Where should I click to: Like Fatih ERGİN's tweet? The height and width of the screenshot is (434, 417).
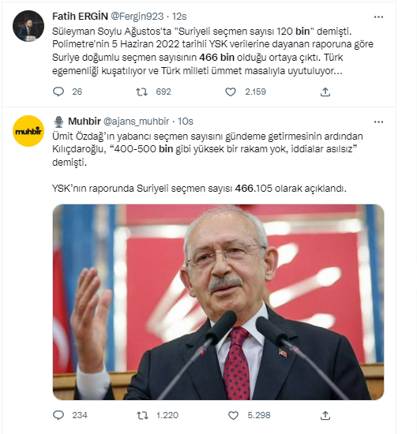[231, 92]
